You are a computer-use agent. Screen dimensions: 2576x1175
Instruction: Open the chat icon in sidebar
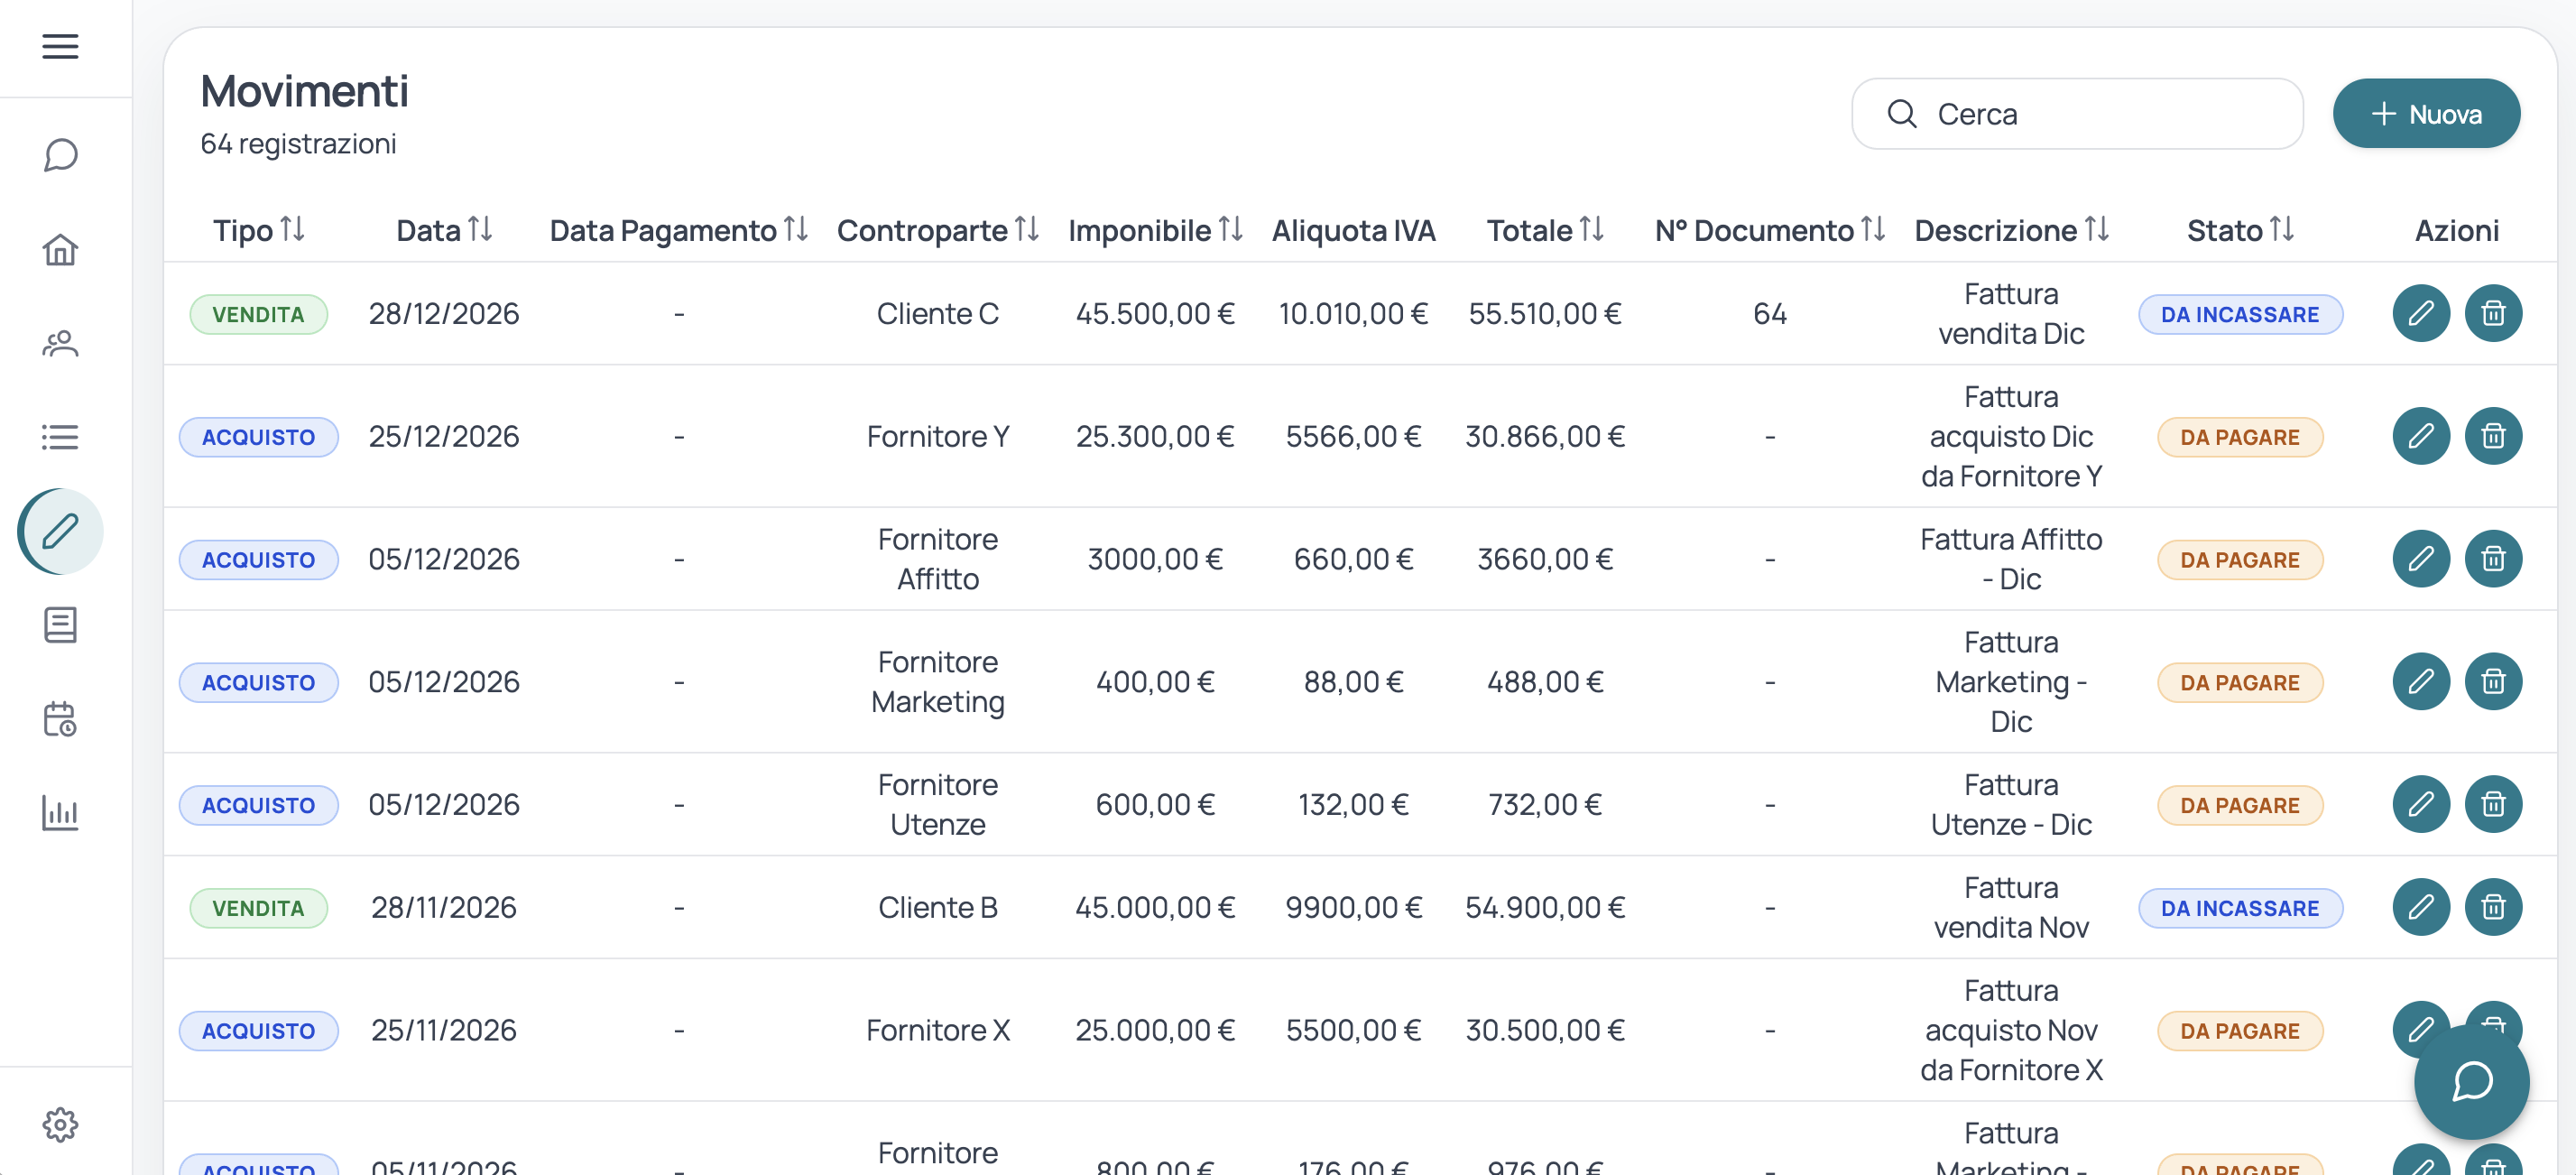[x=60, y=155]
